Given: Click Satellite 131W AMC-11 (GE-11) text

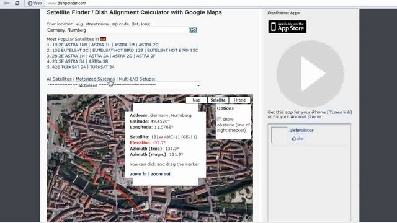Looking at the screenshot, I should click(x=163, y=137).
